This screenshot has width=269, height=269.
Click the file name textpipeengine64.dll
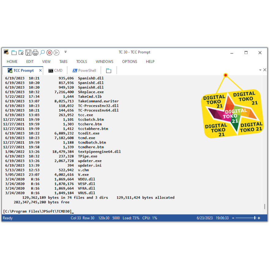[x=99, y=152]
